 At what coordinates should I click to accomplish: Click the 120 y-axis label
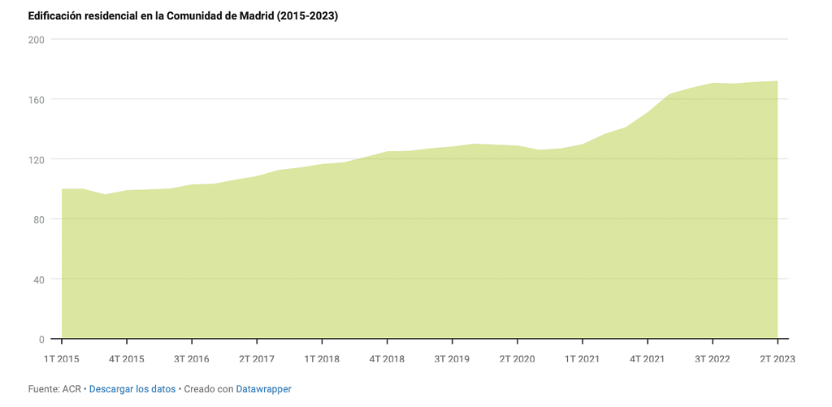(36, 160)
